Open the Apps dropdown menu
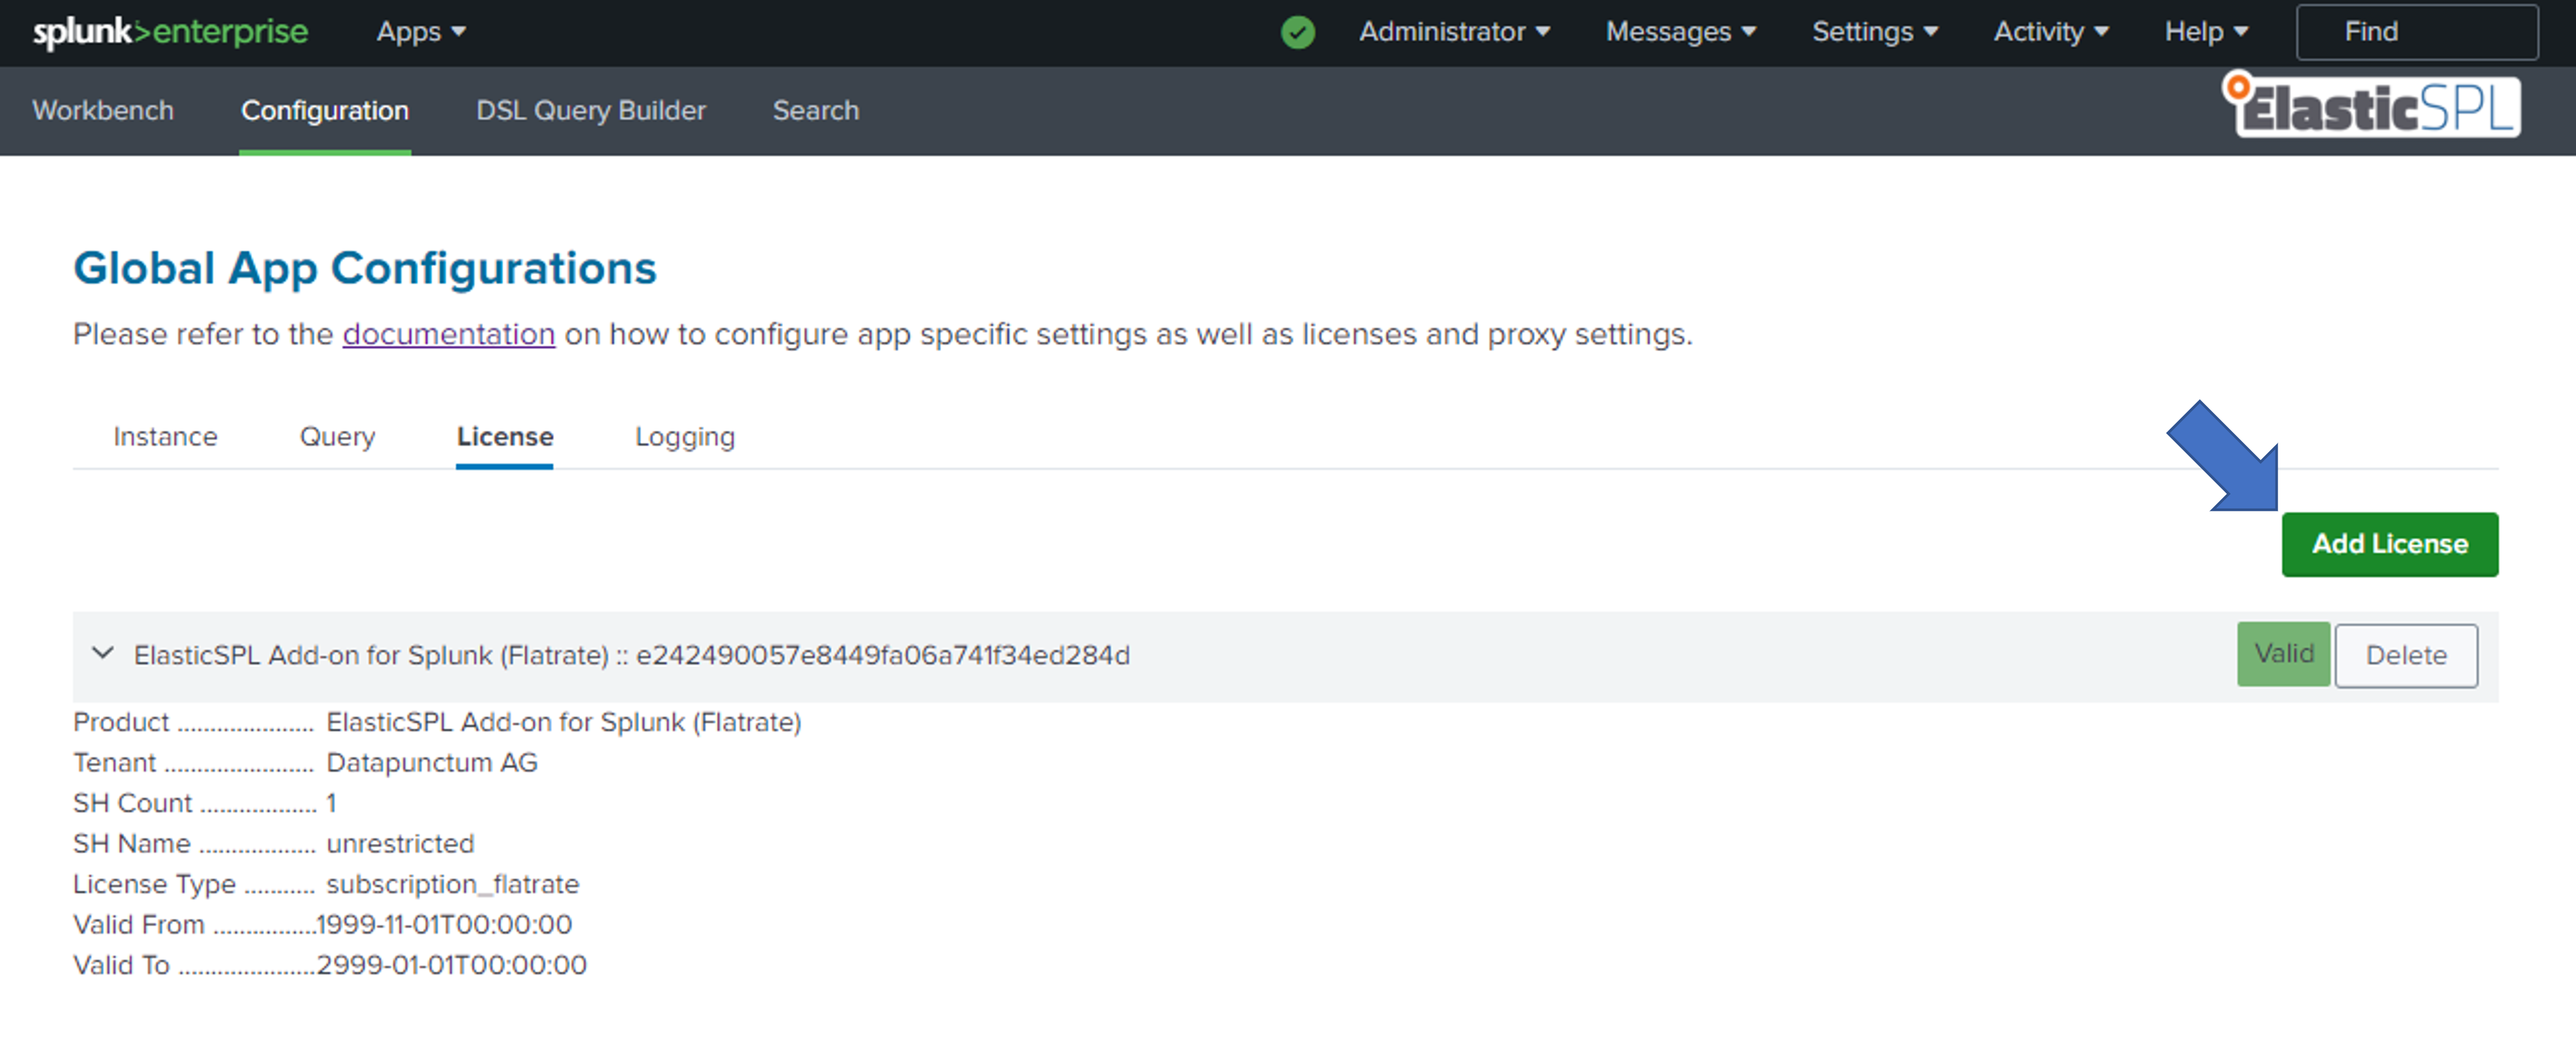 (420, 32)
